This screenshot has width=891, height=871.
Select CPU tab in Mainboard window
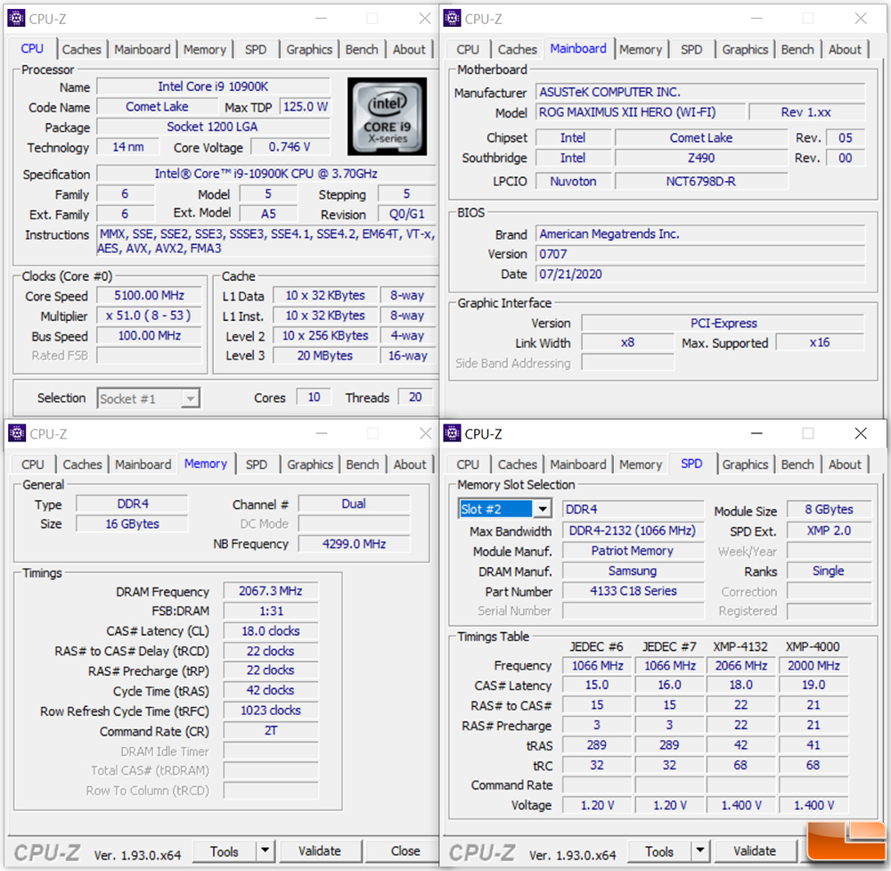click(468, 49)
